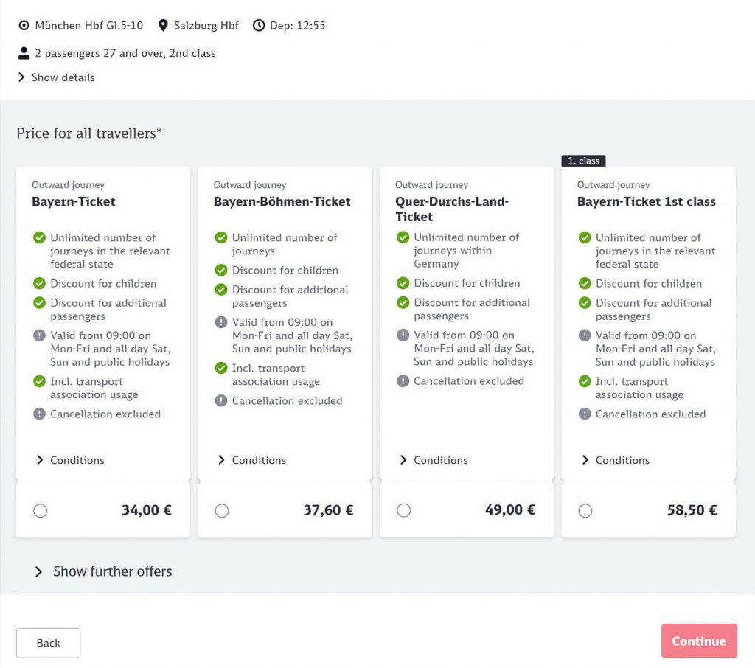755x668 pixels.
Task: Expand Conditions for Bayern-Ticket 1st class
Action: 616,460
